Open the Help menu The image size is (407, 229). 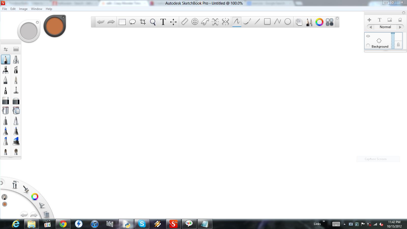49,9
